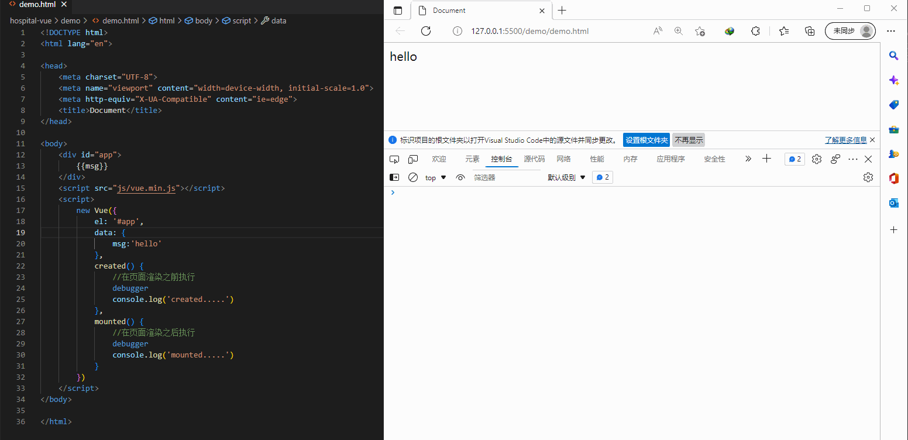Add a sidebar app with the plus icon
Image resolution: width=908 pixels, height=440 pixels.
[x=893, y=230]
